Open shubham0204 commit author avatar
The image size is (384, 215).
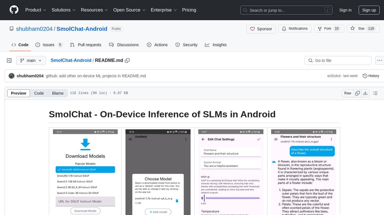12,76
